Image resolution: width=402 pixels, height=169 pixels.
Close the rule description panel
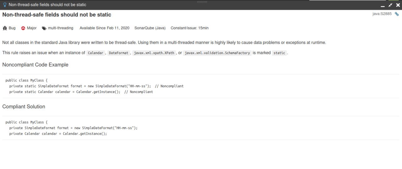(x=398, y=5)
